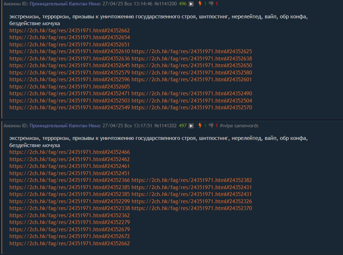Open link ending #24352651
Screen dimensions: 343x255
(70, 45)
